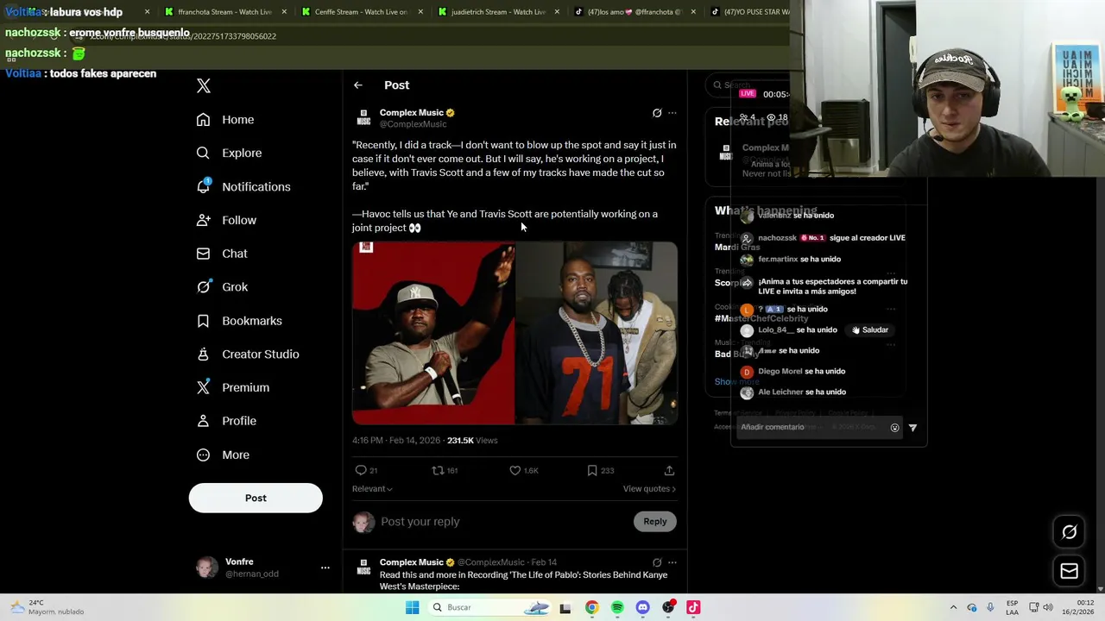The image size is (1105, 621).
Task: Show hidden tray icons chevron
Action: coord(953,608)
